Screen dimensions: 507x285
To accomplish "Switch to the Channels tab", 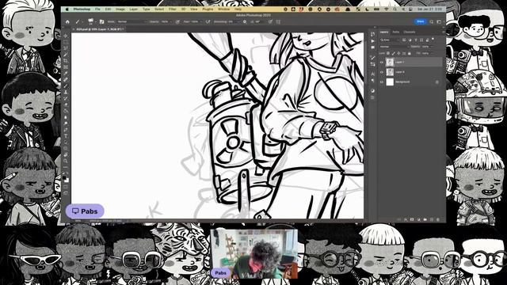I will tap(410, 32).
